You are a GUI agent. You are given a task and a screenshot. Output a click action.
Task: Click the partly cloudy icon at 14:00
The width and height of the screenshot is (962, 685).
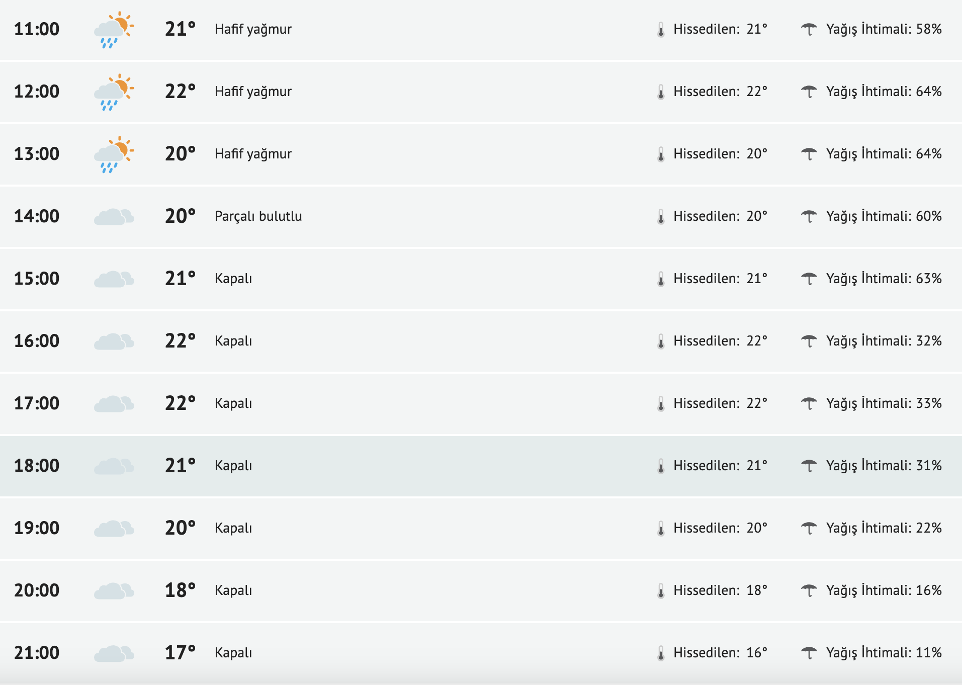tap(114, 217)
